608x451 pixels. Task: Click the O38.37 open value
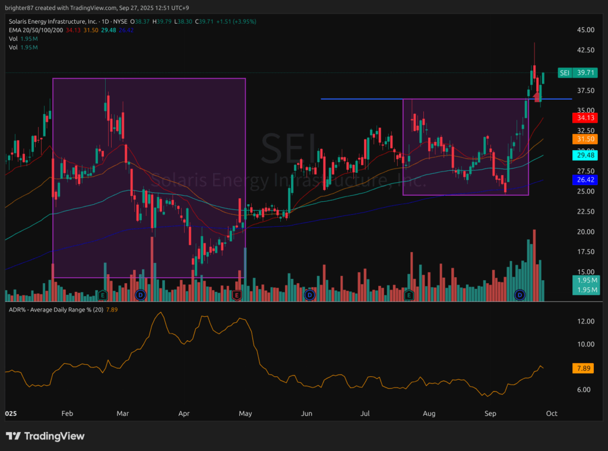[x=140, y=22]
